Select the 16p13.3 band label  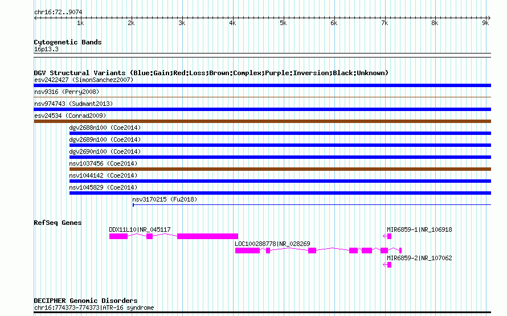(x=46, y=49)
